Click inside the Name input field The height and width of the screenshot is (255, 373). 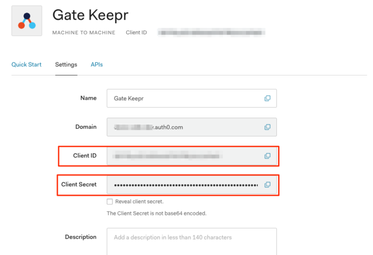[192, 98]
